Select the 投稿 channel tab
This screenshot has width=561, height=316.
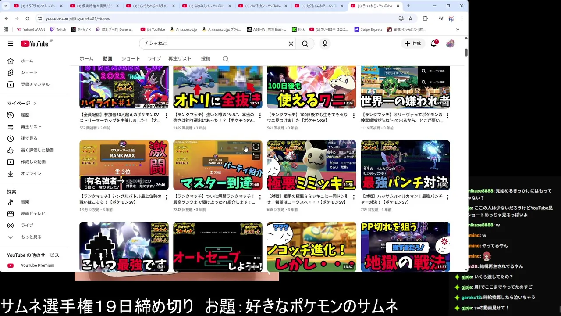pyautogui.click(x=206, y=58)
